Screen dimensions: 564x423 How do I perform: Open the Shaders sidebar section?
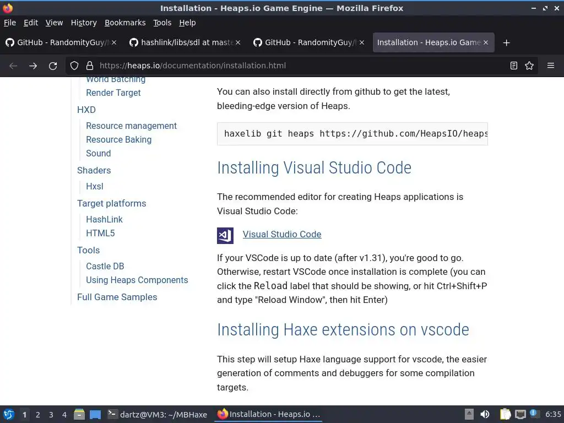pos(94,170)
